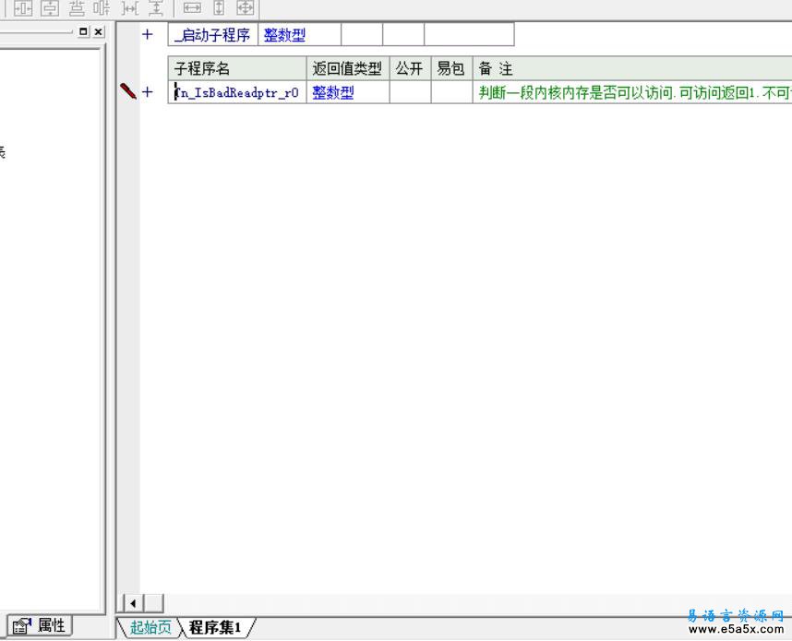Viewport: 792px width, 641px height.
Task: Click the 公开 column header
Action: [410, 68]
